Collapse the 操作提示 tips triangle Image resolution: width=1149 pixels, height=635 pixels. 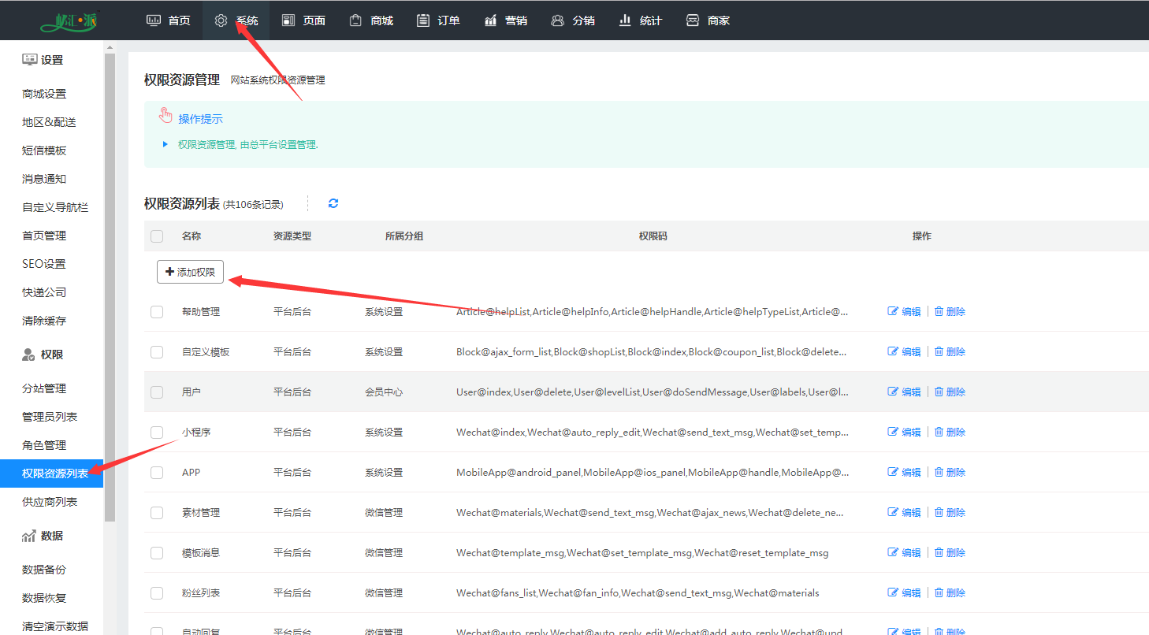165,144
